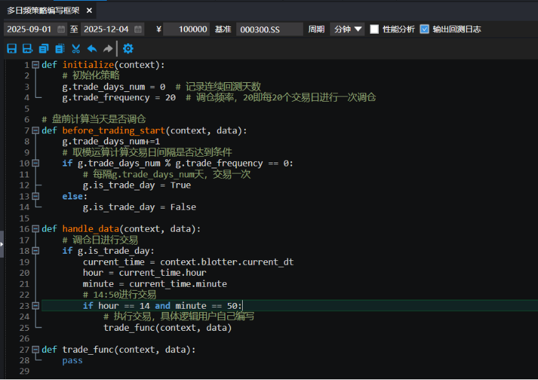This screenshot has width=538, height=380.
Task: Collapse the handle_data function fold marker
Action: tap(36, 229)
